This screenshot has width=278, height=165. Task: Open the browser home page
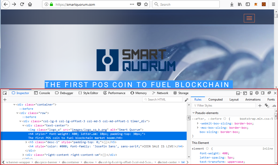[30, 4]
